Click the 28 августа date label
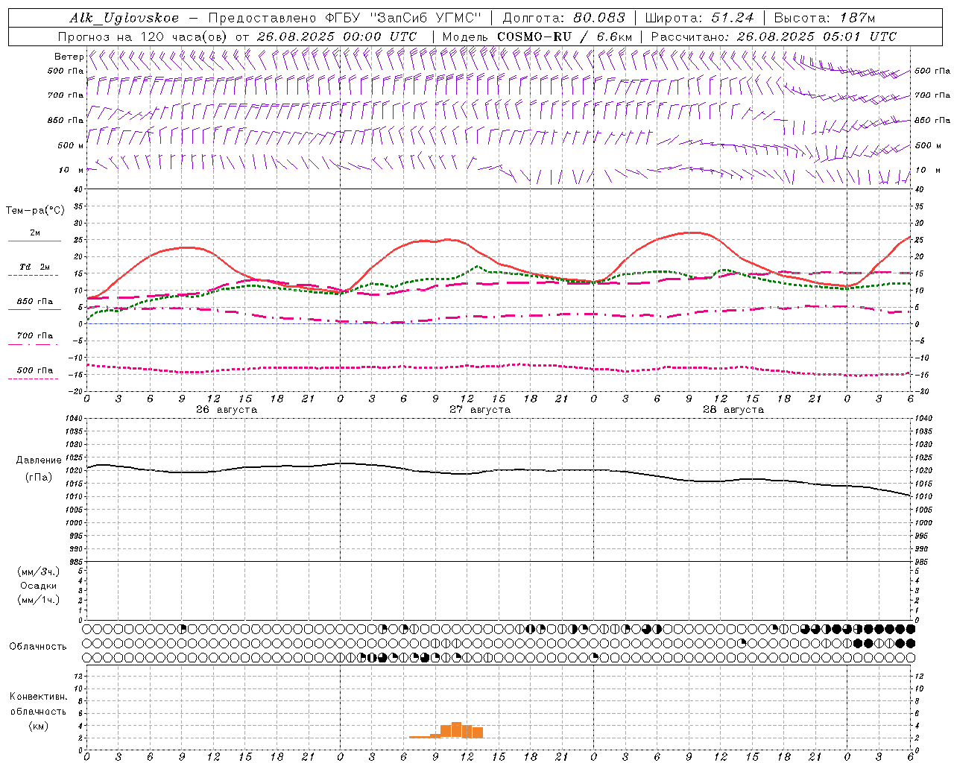The width and height of the screenshot is (954, 763). point(733,410)
